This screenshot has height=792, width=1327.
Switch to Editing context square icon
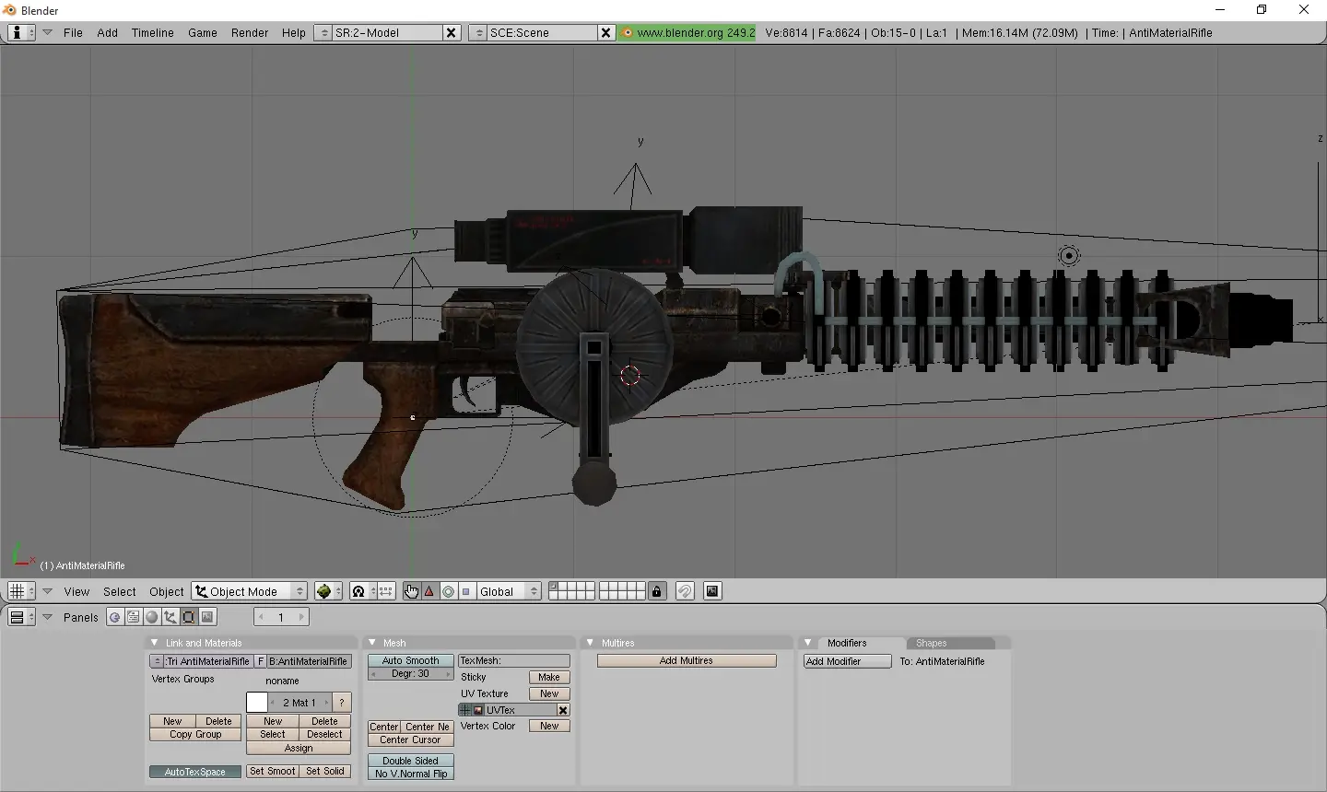189,617
